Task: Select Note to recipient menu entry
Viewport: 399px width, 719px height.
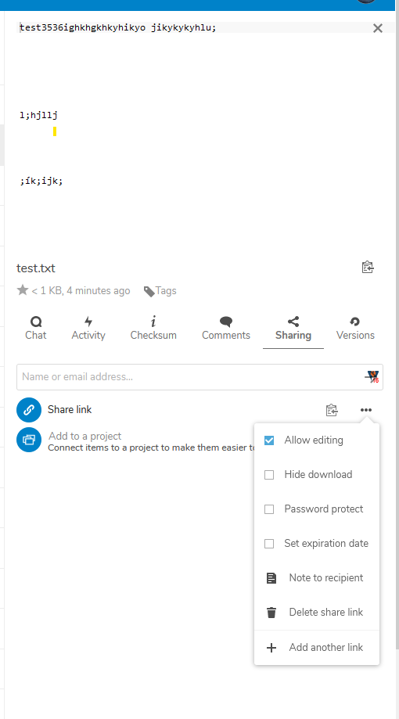Action: (317, 577)
